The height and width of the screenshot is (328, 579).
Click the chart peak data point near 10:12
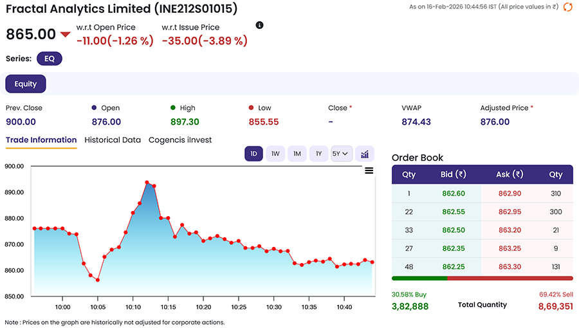(147, 183)
